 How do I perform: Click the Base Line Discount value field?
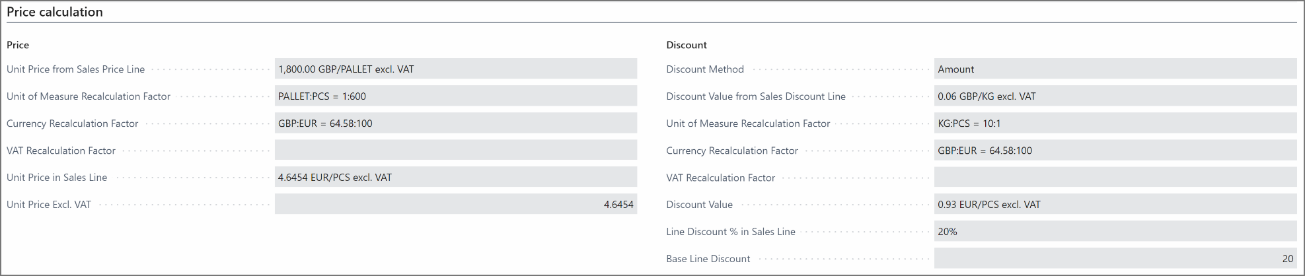pos(1115,259)
